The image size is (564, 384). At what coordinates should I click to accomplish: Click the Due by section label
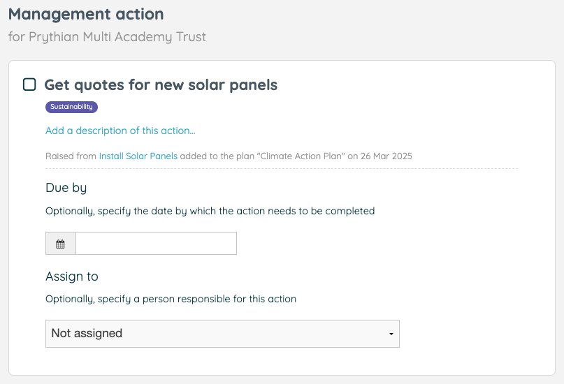point(66,188)
